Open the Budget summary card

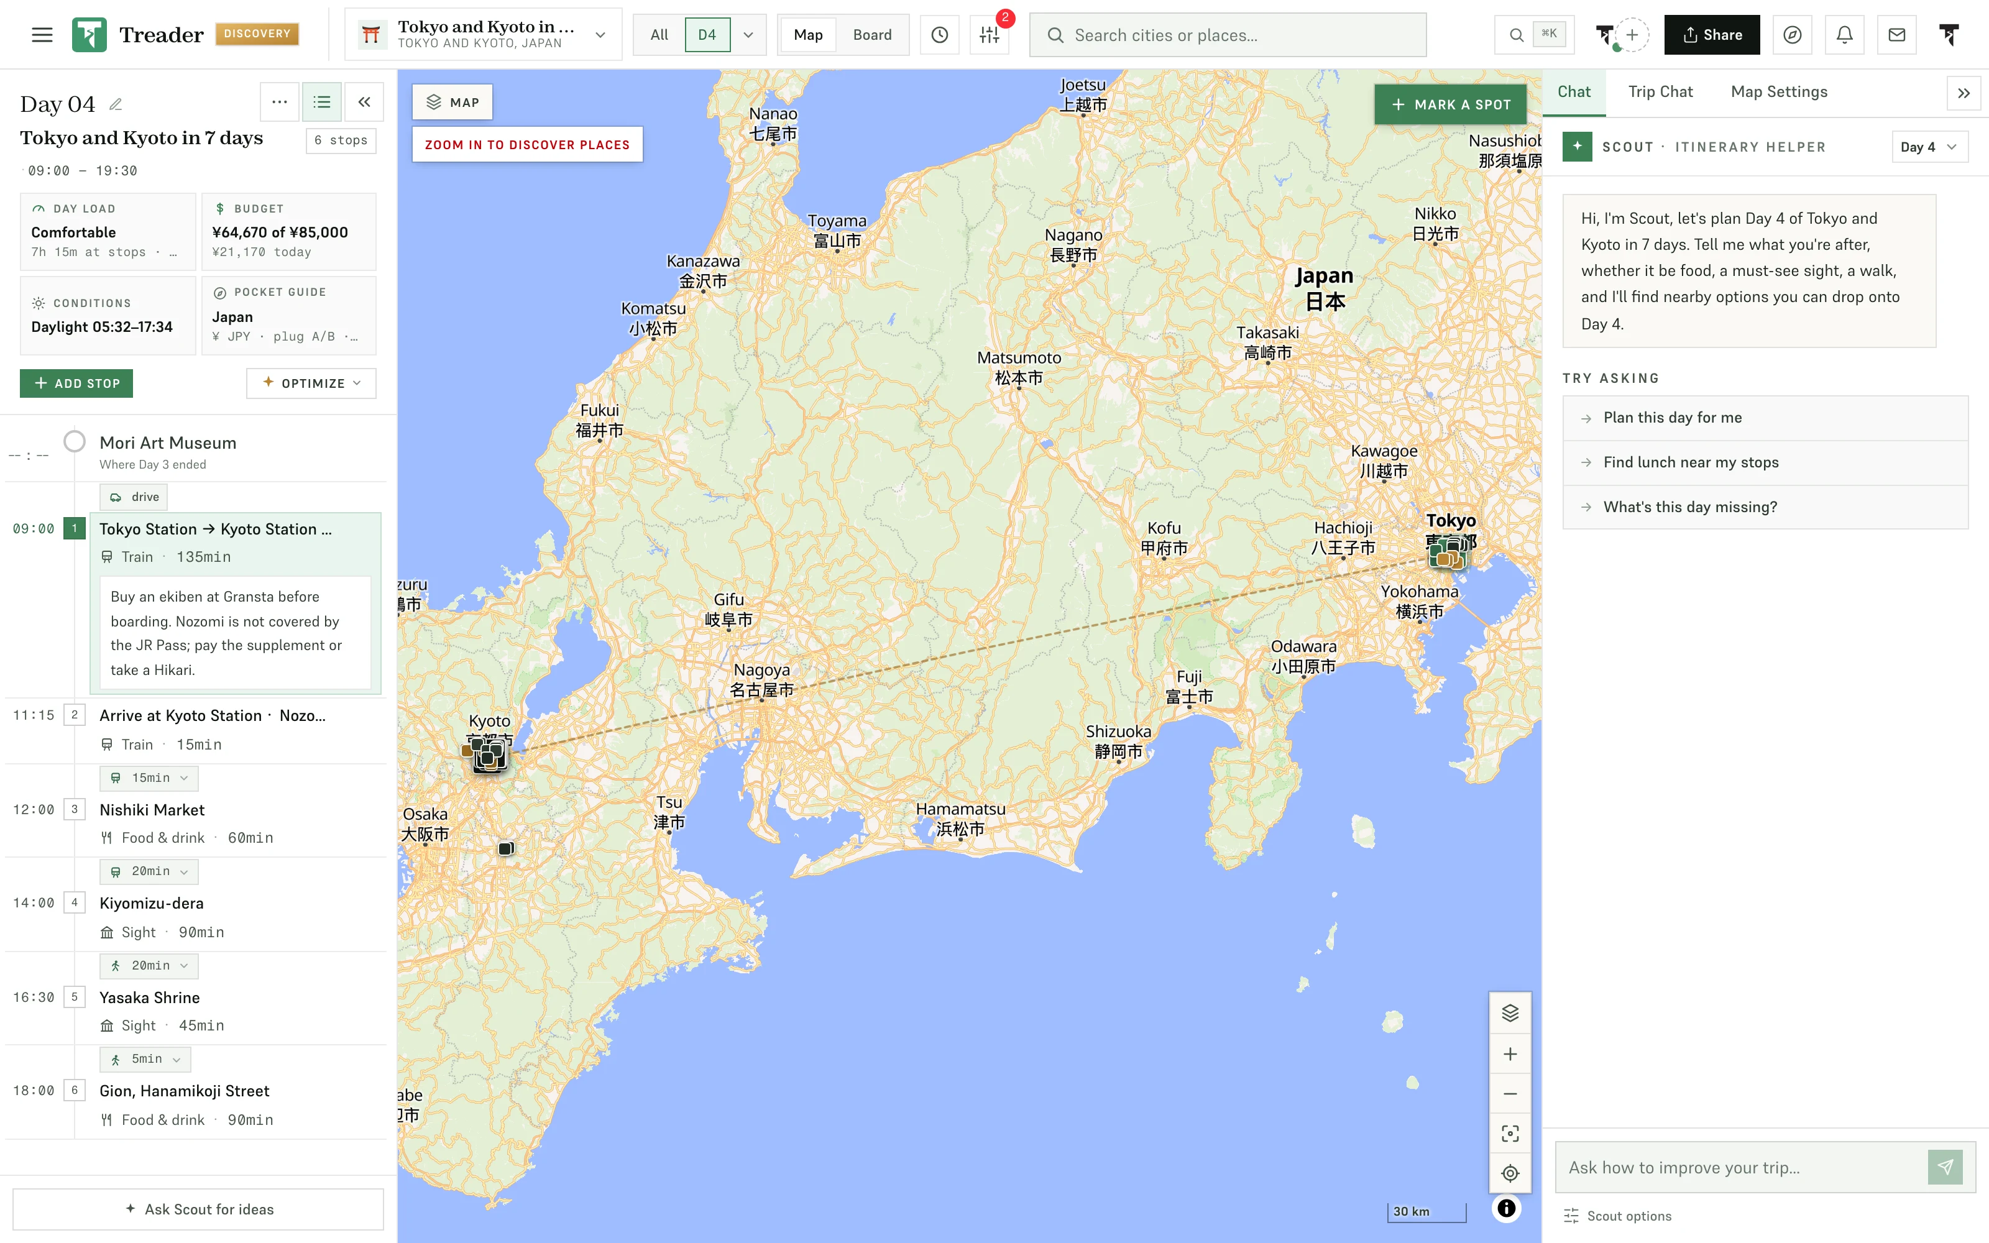point(288,231)
